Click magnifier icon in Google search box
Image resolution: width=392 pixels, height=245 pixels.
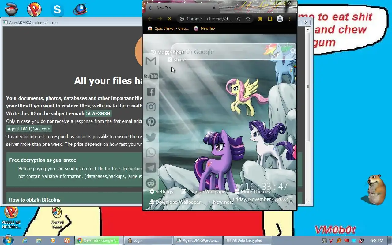(x=292, y=51)
